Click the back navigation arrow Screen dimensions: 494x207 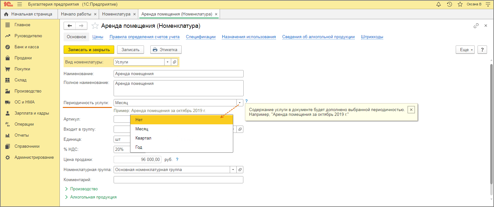(x=70, y=26)
